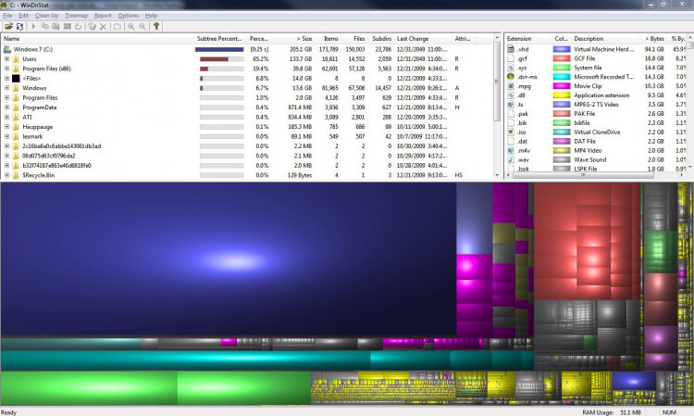Viewport: 694px width, 416px height.
Task: Open the Edit menu
Action: [23, 16]
